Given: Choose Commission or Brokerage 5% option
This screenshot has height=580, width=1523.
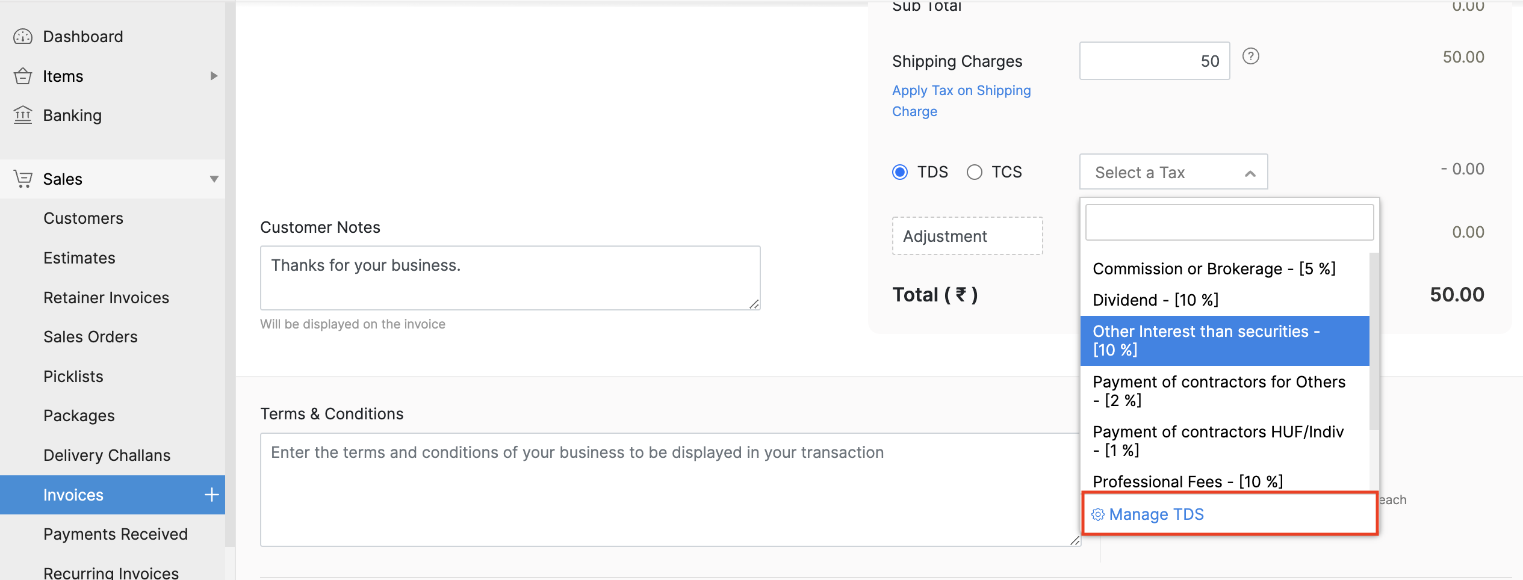Looking at the screenshot, I should pos(1214,269).
